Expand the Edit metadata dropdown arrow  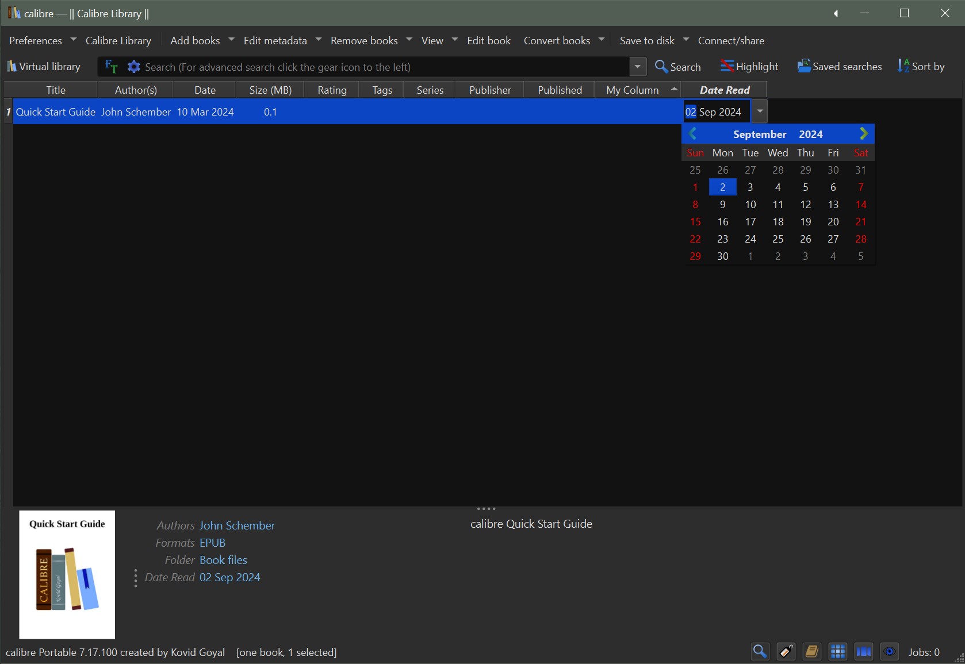tap(318, 40)
